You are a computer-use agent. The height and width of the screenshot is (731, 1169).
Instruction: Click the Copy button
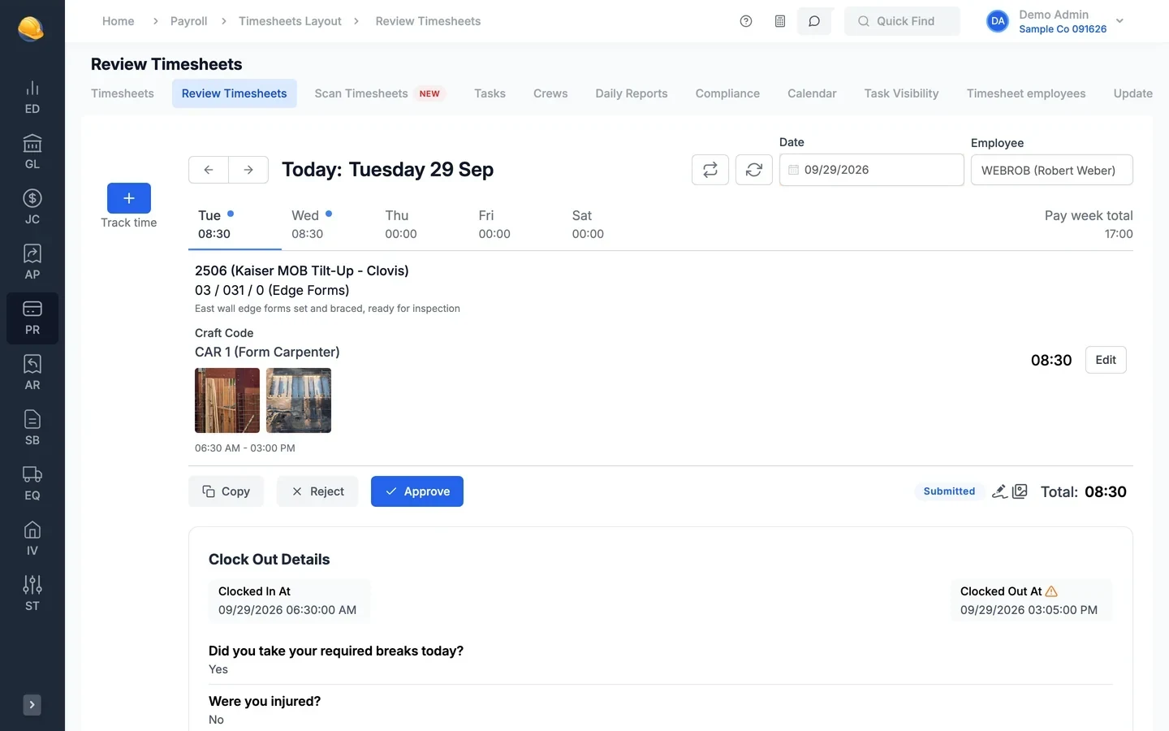click(x=226, y=491)
